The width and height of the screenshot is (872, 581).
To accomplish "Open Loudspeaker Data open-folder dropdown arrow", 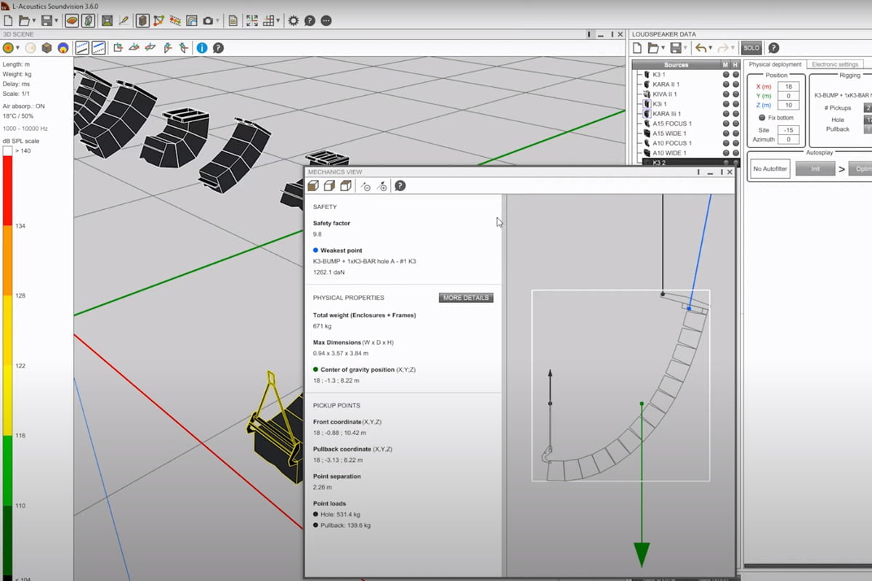I will pyautogui.click(x=662, y=49).
